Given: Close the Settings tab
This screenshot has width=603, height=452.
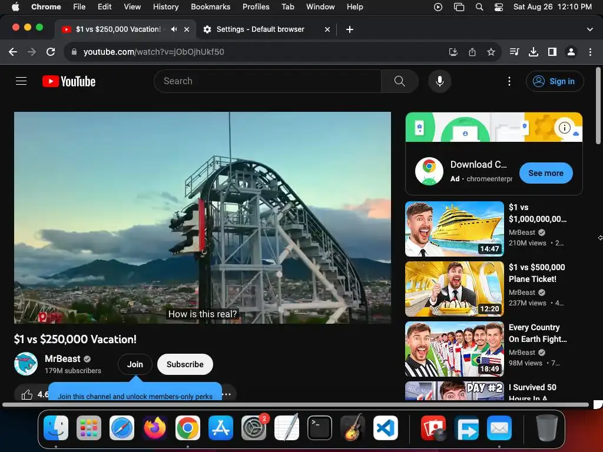Looking at the screenshot, I should (327, 29).
